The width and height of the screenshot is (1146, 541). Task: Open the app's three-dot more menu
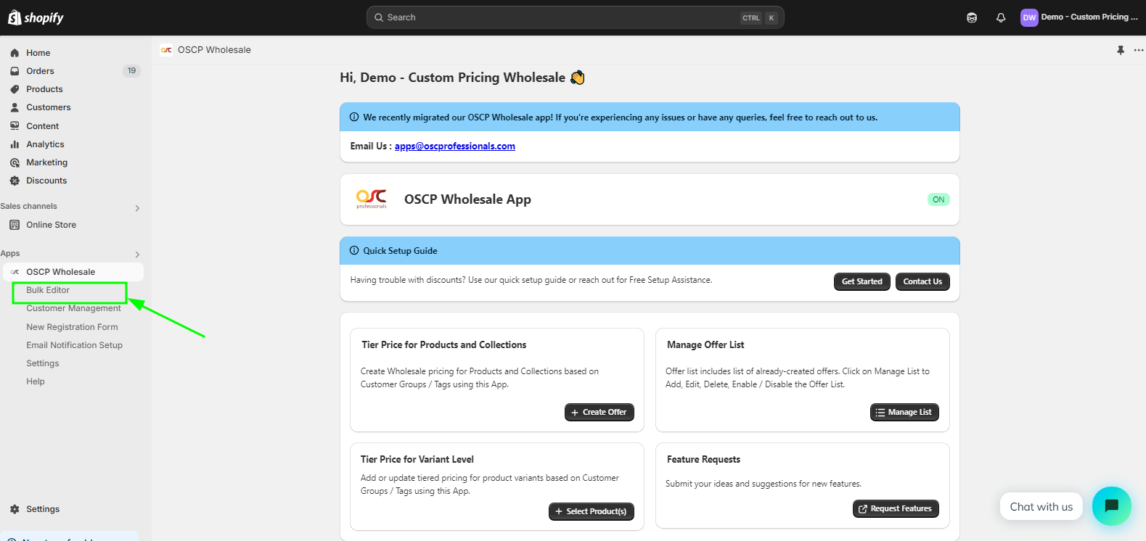coord(1138,50)
